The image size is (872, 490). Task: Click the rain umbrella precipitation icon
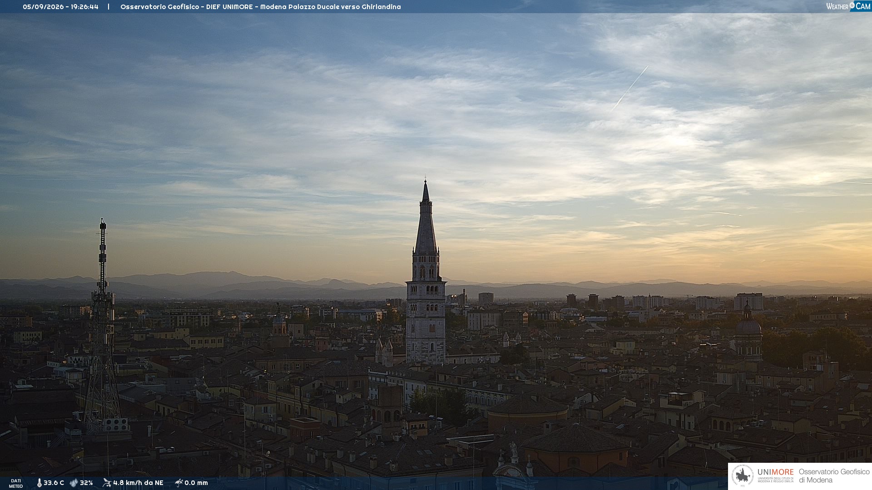click(178, 483)
